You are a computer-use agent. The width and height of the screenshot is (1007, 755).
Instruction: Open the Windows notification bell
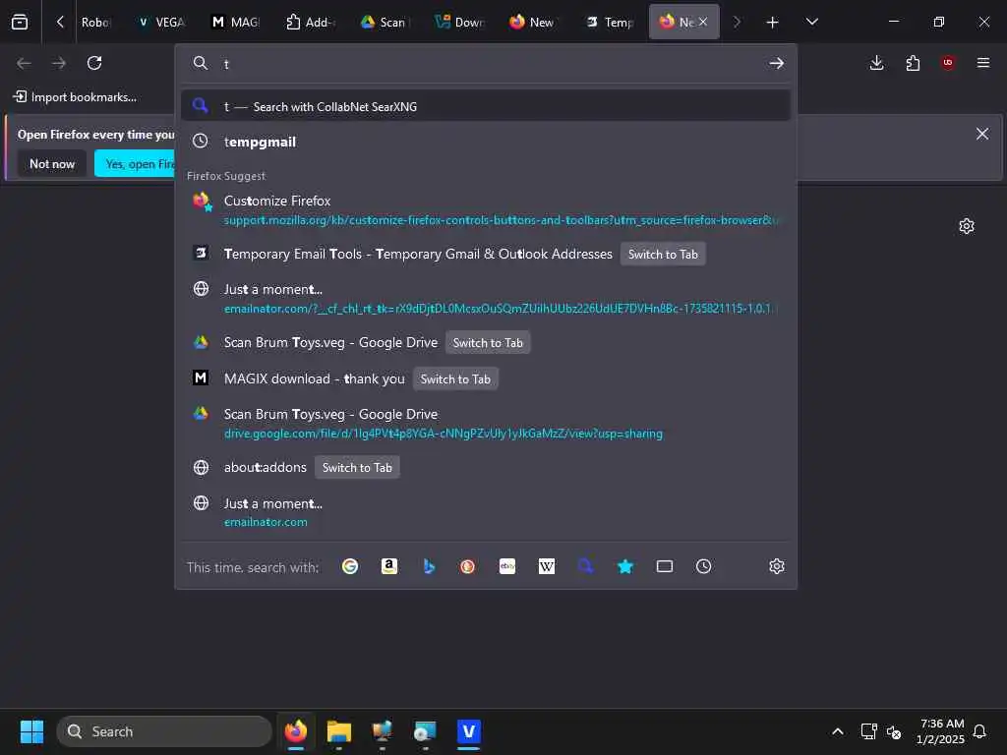979,731
